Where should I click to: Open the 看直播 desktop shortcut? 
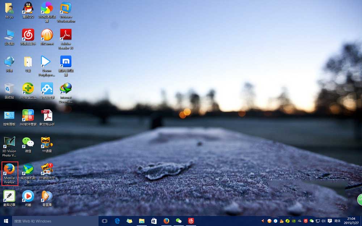point(47,199)
